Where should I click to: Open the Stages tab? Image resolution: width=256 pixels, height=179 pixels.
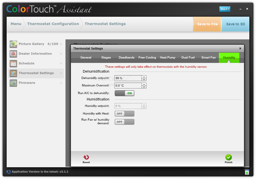coord(106,58)
